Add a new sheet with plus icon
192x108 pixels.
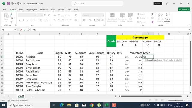tap(33, 96)
